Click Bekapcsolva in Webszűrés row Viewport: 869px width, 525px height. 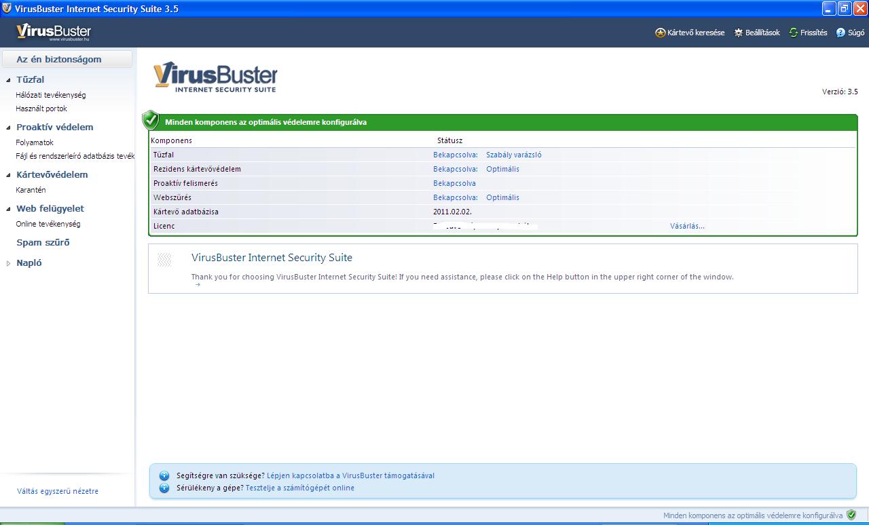(456, 197)
